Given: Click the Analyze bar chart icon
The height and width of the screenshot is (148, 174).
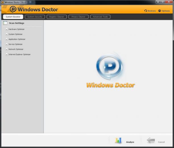Looking at the screenshot, I should (118, 140).
